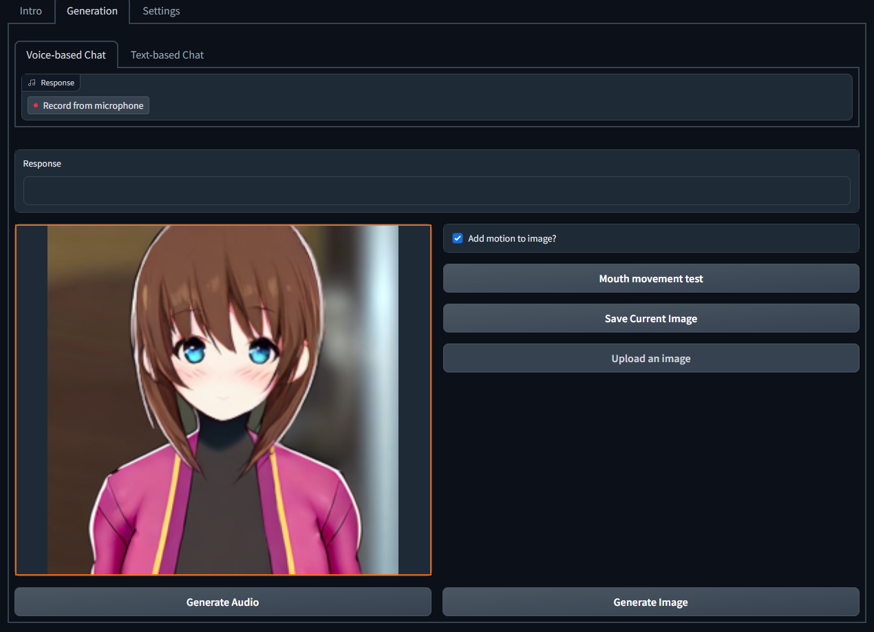Run the Mouth movement test
The width and height of the screenshot is (874, 632).
point(651,278)
